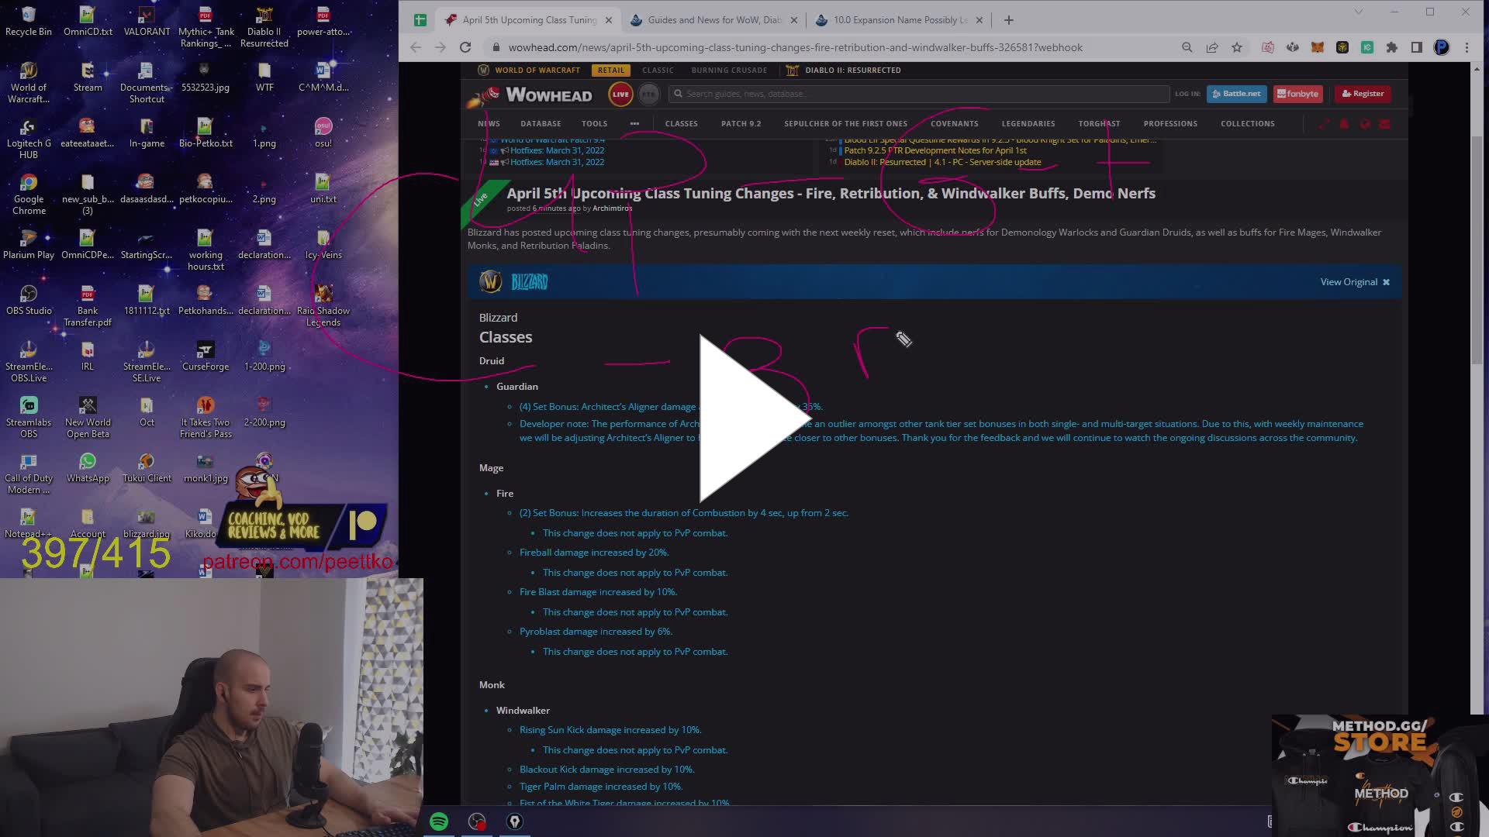Screen dimensions: 1489x837
Task: Log in with the Battle.net button
Action: tap(1236, 94)
